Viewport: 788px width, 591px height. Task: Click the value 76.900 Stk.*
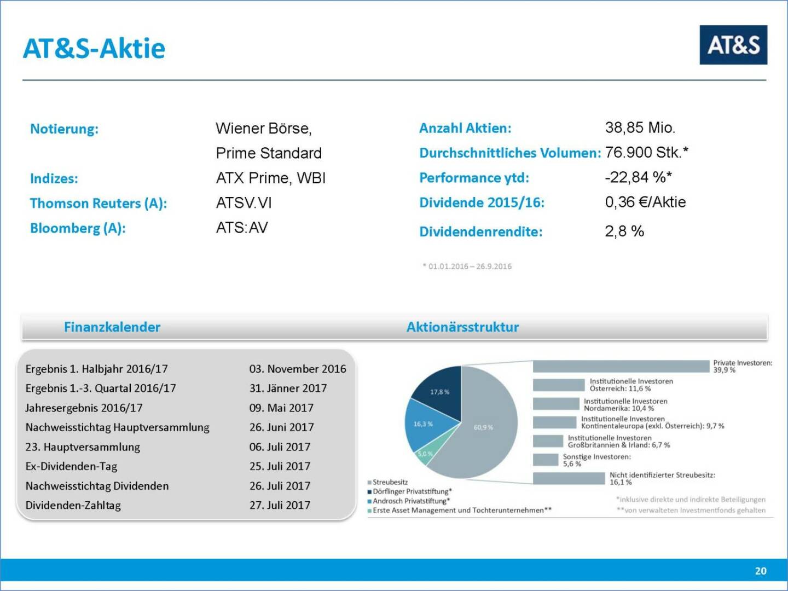click(647, 152)
